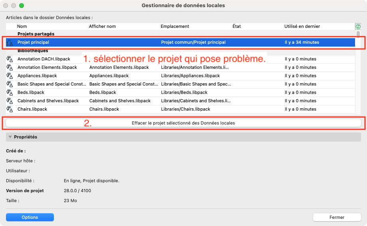Image resolution: width=367 pixels, height=226 pixels.
Task: Click the library icon beside Chairs.libpack
Action: point(10,109)
